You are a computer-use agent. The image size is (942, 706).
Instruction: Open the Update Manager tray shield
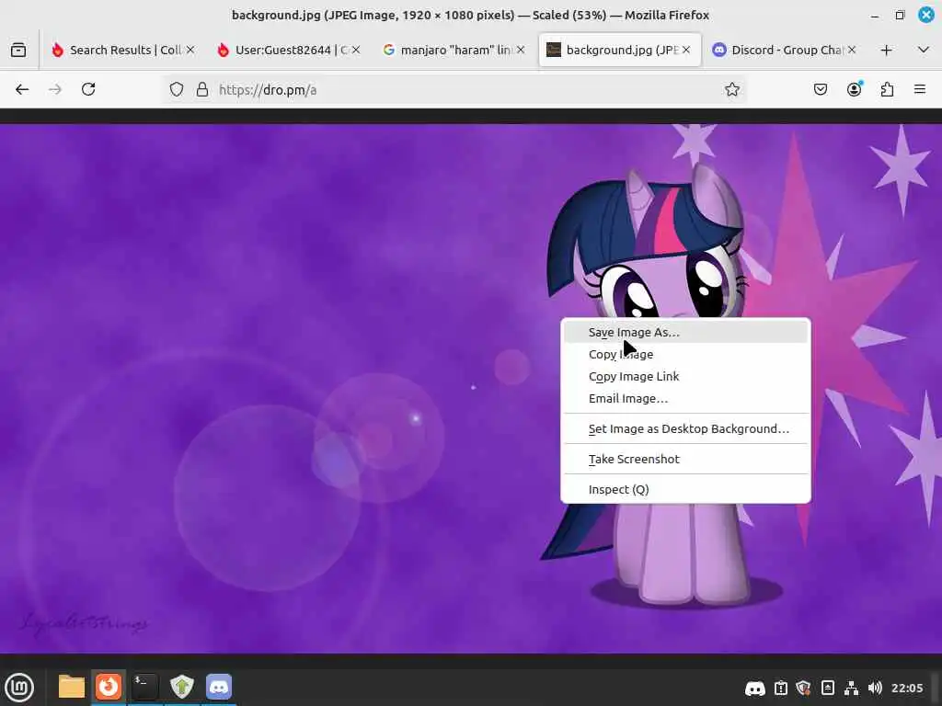[x=803, y=688]
